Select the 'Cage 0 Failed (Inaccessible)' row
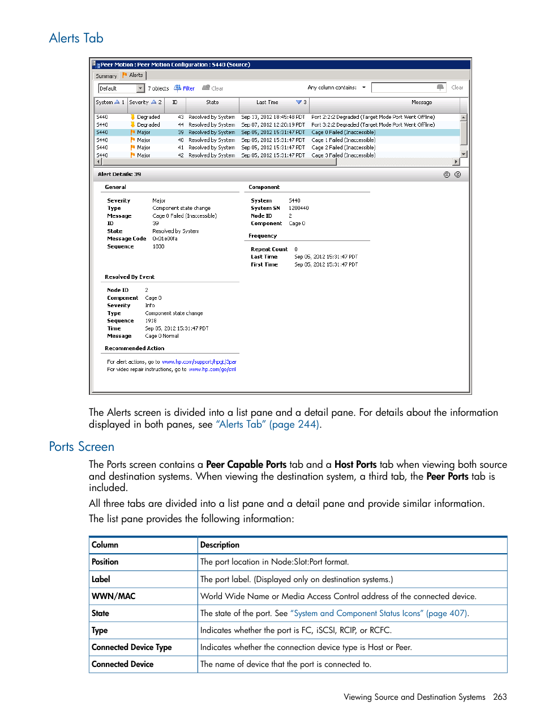 [x=277, y=132]
